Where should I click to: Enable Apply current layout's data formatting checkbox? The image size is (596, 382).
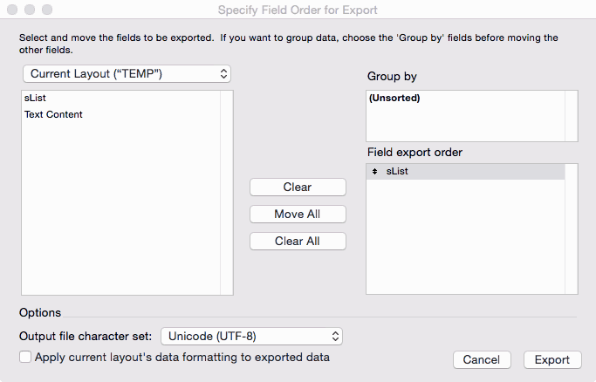click(25, 357)
